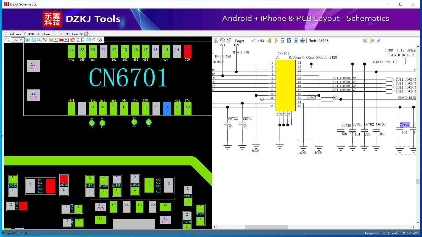Zoom in on the schematic PDF
Viewport: 422px width, 237px height.
302,41
